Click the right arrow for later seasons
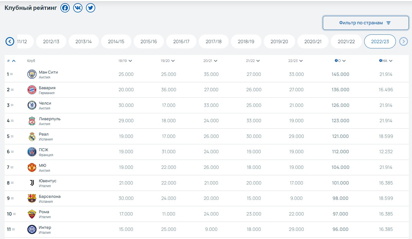 tap(403, 41)
